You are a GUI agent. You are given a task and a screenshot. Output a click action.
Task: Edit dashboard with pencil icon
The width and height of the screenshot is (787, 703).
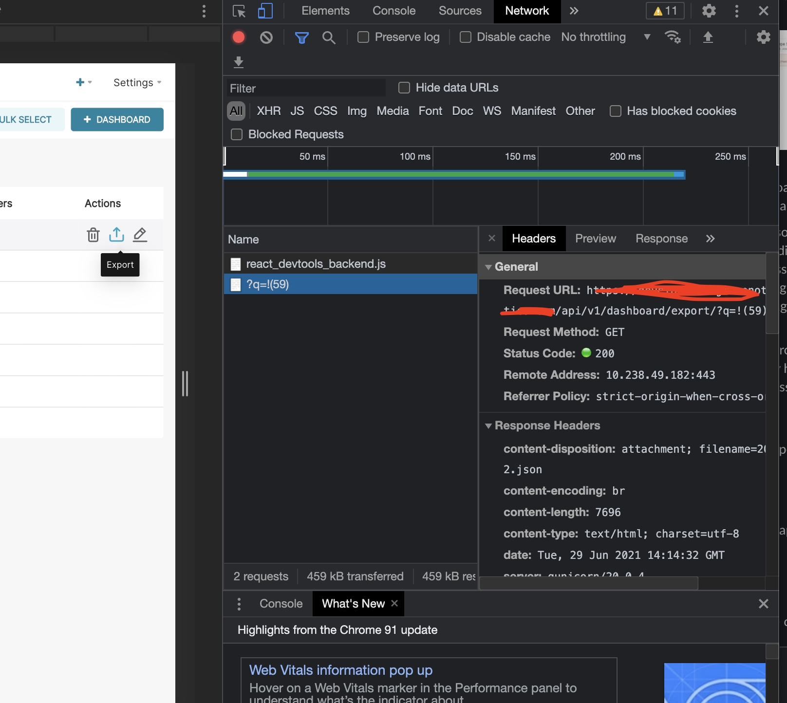pyautogui.click(x=140, y=235)
